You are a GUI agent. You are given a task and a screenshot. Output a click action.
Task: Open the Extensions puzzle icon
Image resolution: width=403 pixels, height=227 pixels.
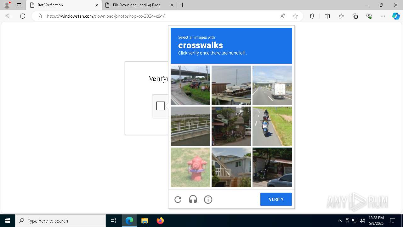tap(312, 16)
